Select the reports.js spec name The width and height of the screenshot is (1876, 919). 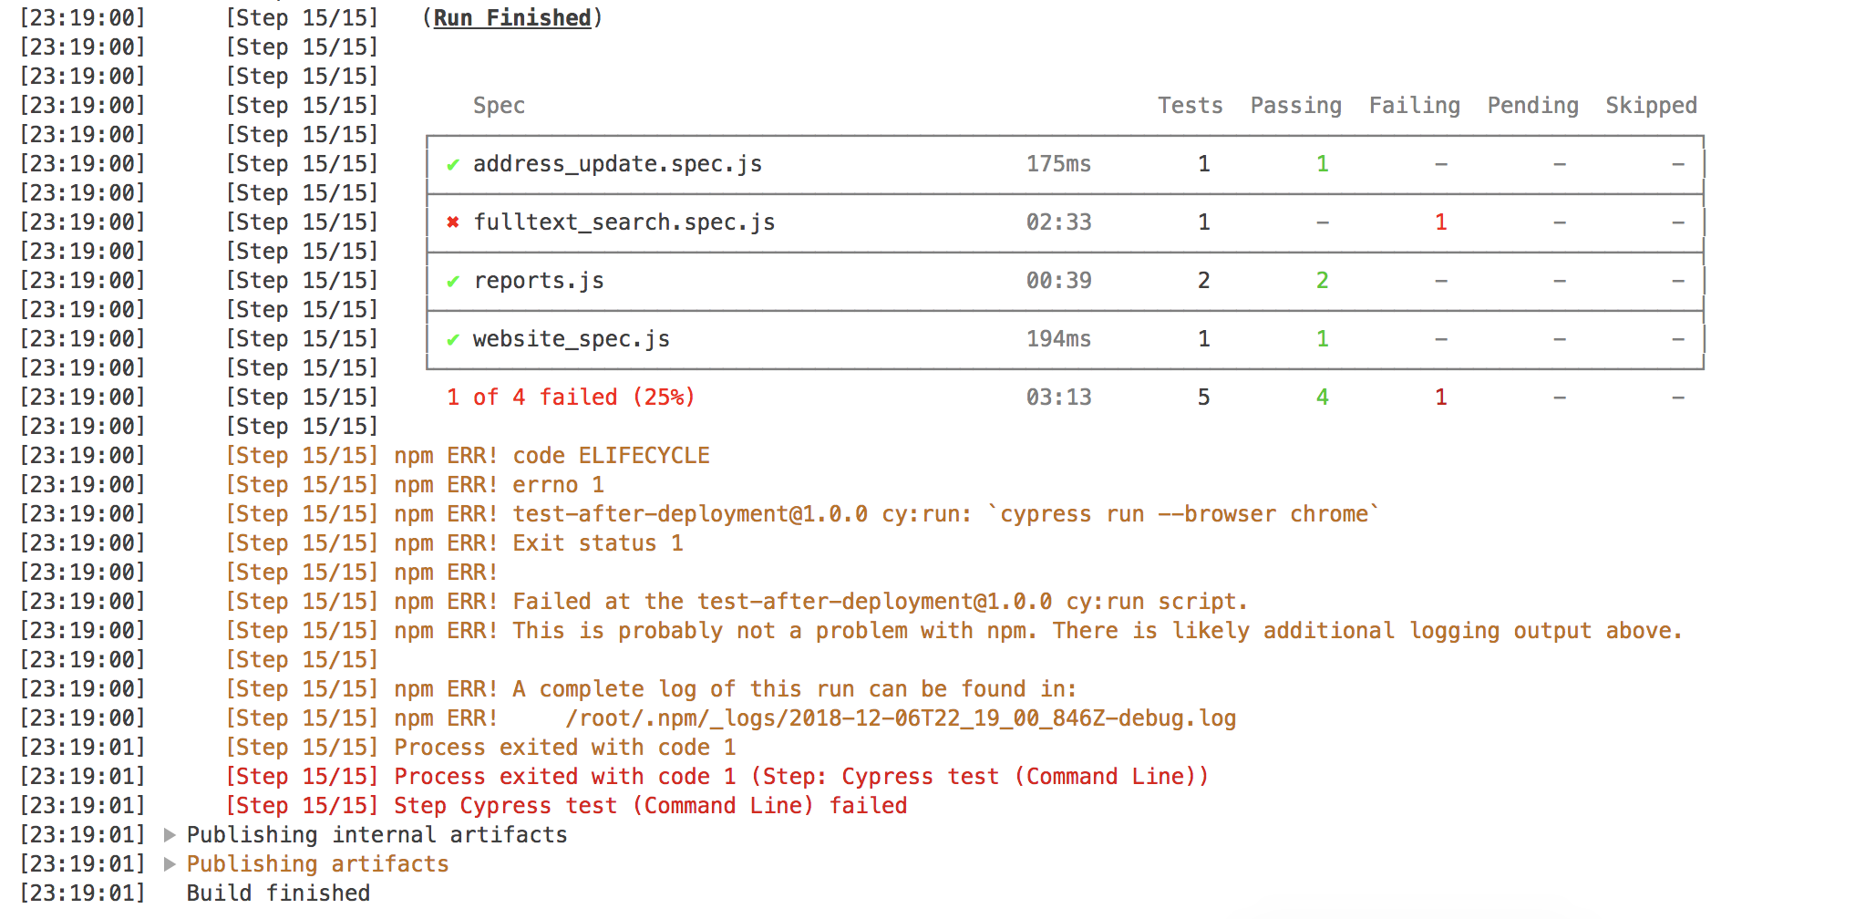[539, 281]
